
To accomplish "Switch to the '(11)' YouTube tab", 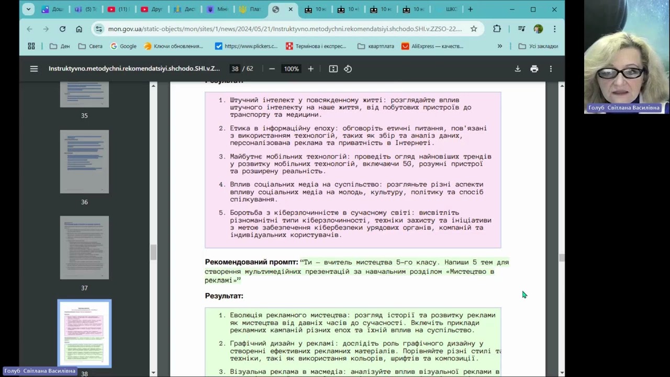I will click(118, 9).
